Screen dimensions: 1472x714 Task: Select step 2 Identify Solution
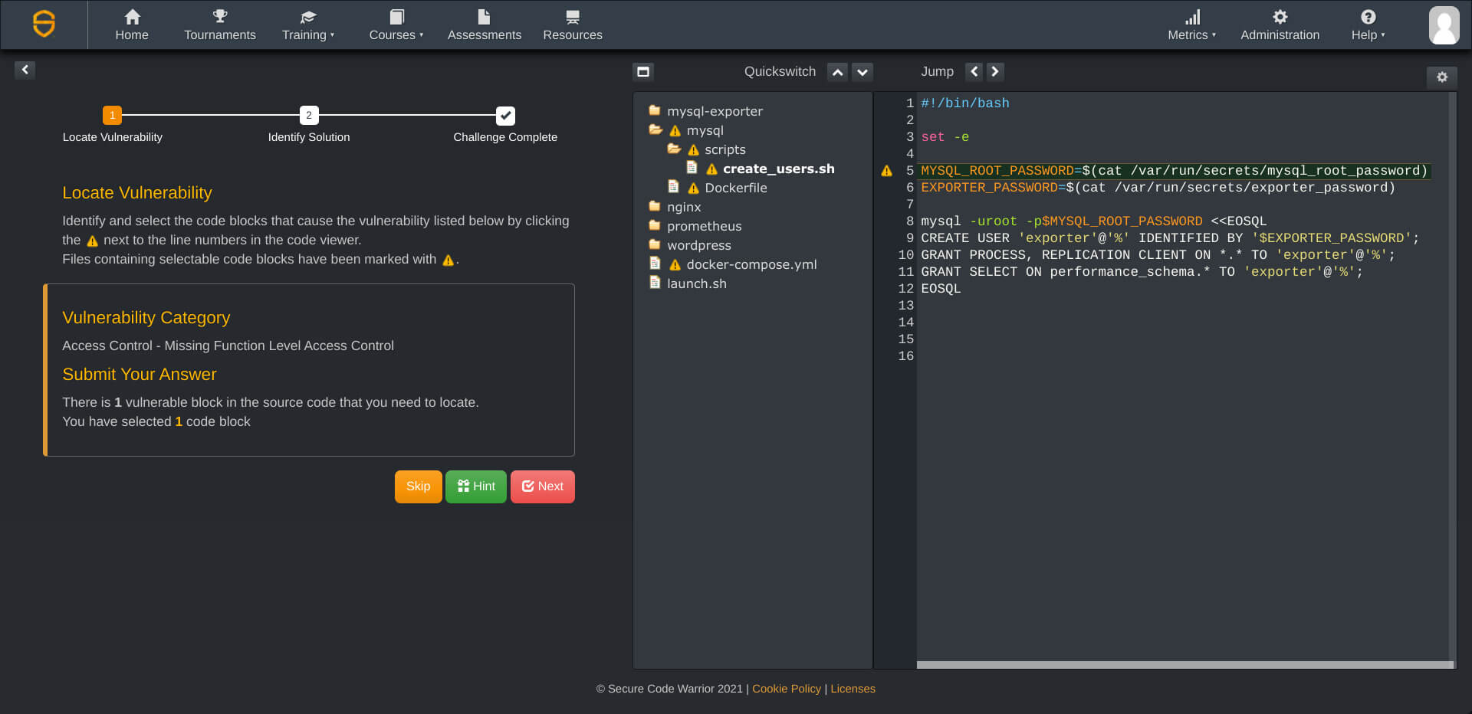click(308, 116)
